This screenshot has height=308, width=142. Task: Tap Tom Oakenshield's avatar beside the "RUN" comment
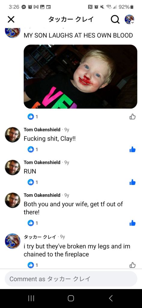12,167
